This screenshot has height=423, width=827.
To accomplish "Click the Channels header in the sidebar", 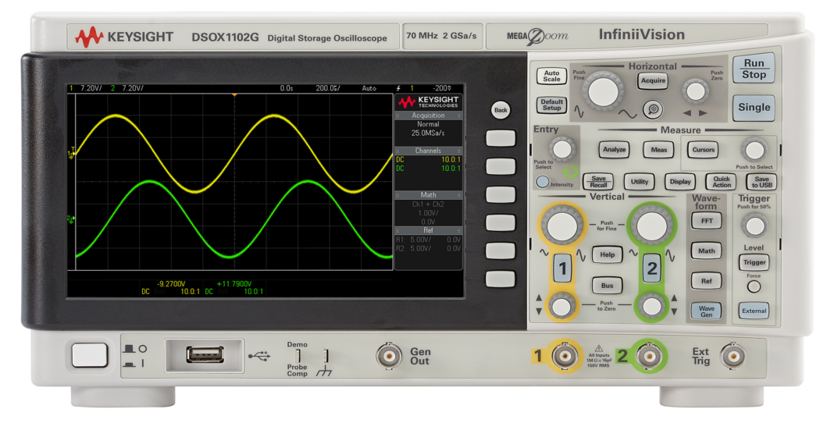I will 428,151.
